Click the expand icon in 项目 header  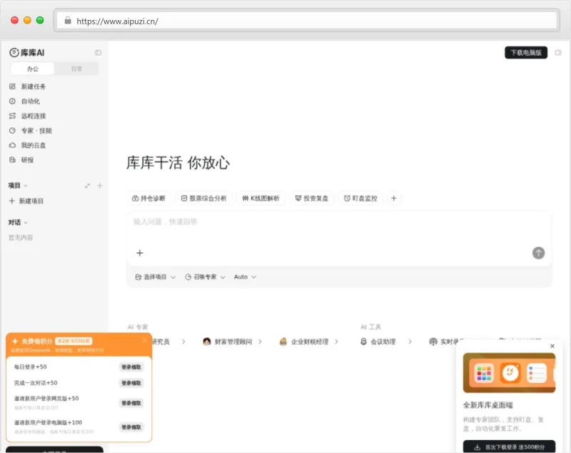pos(87,186)
